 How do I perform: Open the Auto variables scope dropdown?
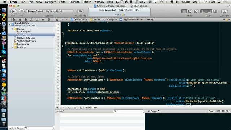click(60, 112)
